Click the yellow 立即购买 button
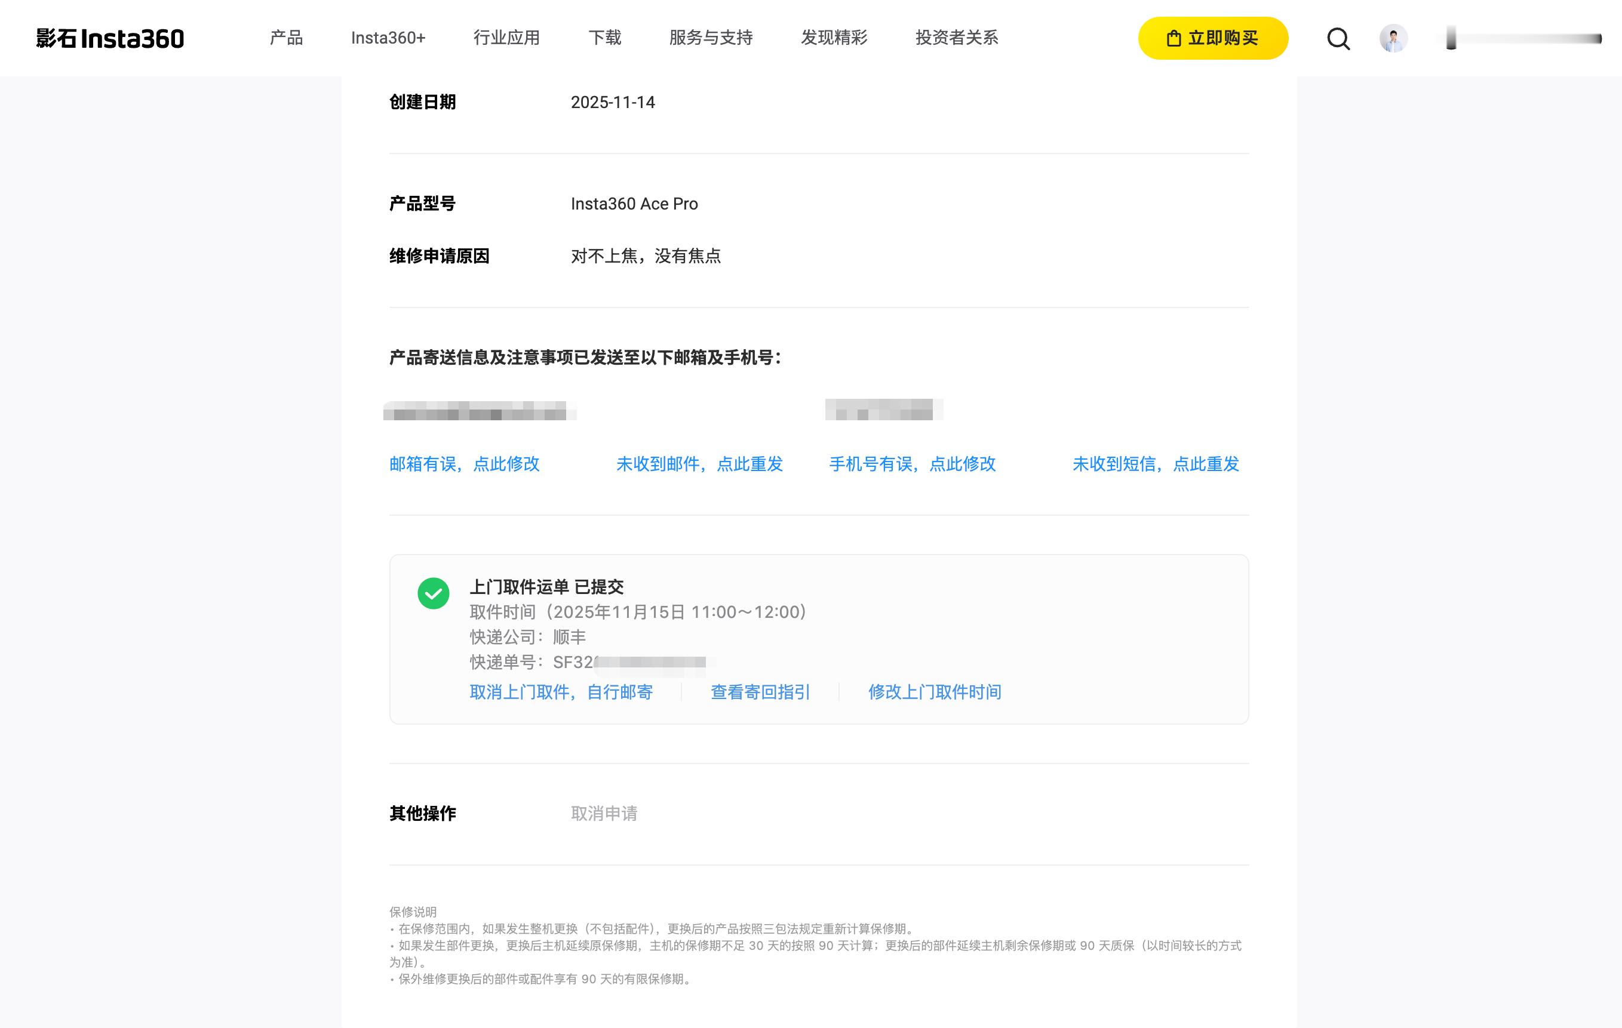 click(x=1212, y=38)
